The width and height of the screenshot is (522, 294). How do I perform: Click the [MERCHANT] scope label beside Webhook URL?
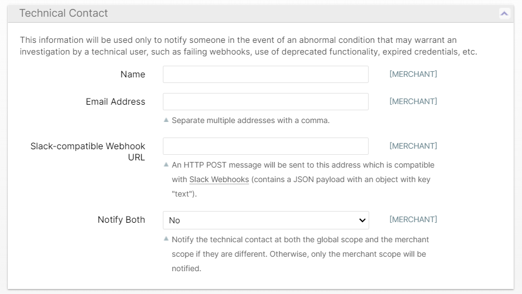tap(413, 146)
